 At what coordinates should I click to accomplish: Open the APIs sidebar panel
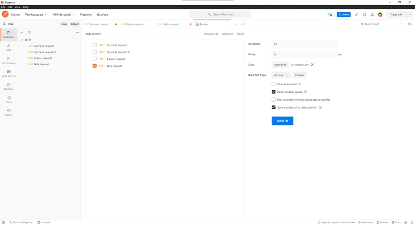tap(8, 47)
